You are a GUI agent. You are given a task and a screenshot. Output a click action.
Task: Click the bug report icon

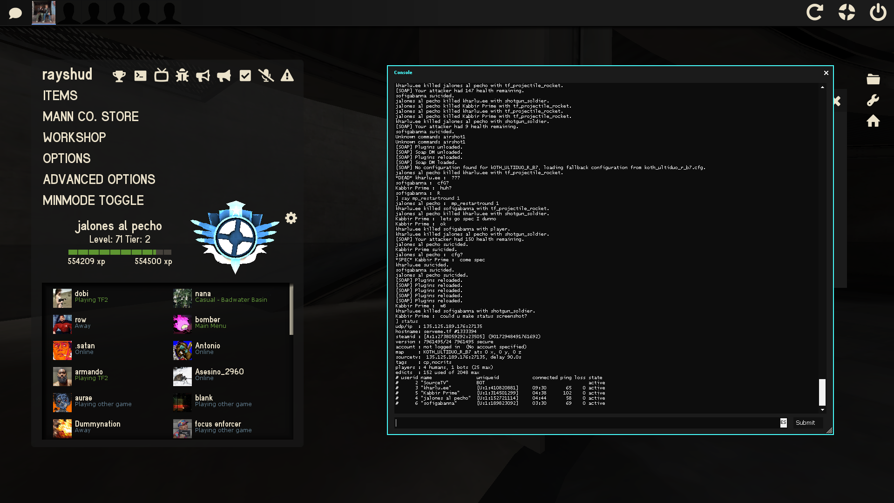pos(182,75)
